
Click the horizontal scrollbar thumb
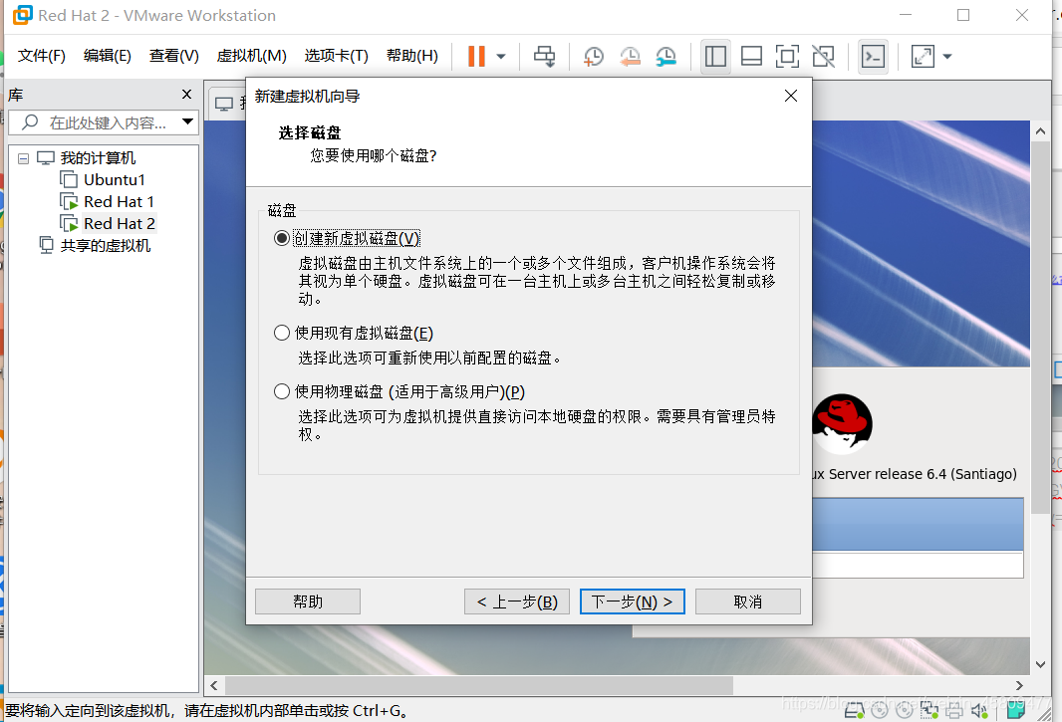(x=479, y=685)
